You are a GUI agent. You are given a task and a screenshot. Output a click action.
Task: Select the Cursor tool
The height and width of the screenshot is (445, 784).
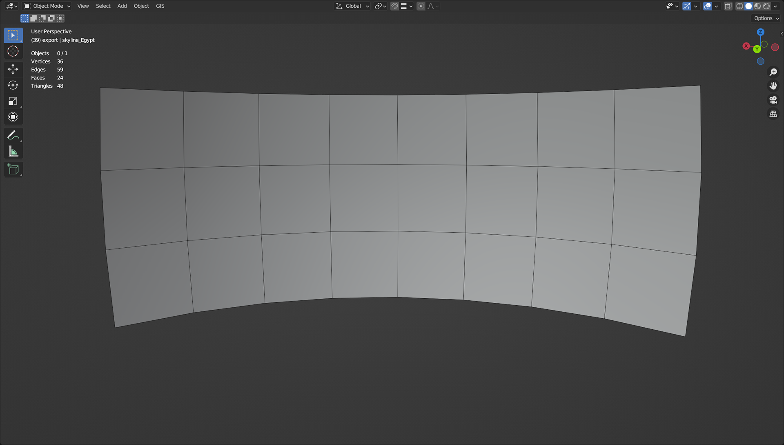13,51
